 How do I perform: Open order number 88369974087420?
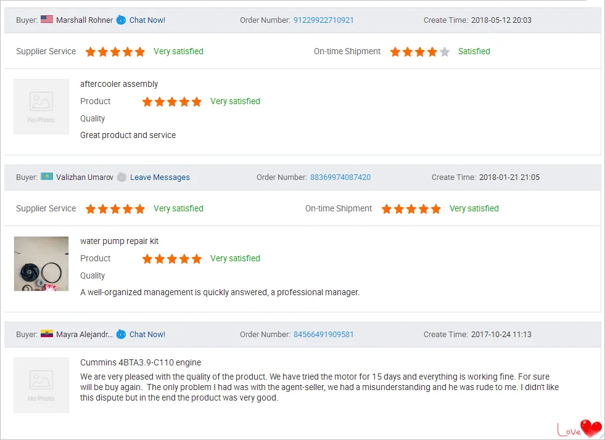click(340, 177)
